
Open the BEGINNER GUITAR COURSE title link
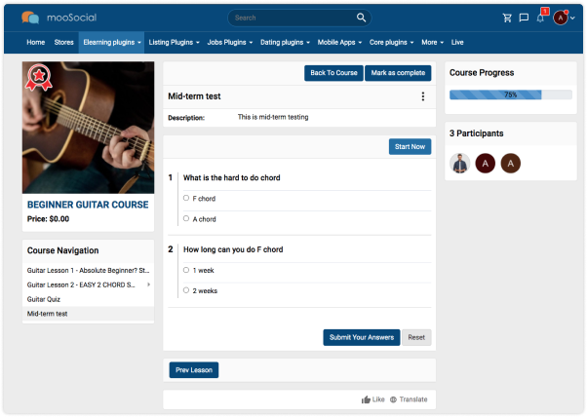pos(88,205)
